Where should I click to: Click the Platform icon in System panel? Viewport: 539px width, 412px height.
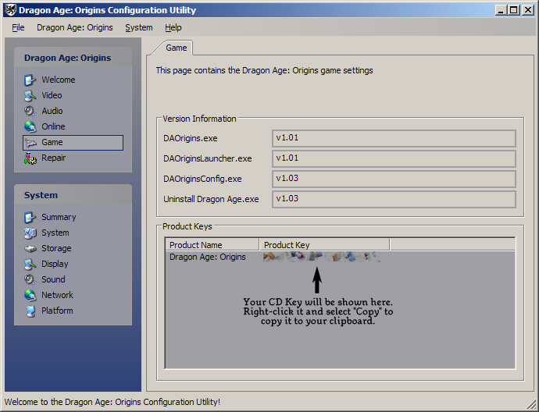30,311
